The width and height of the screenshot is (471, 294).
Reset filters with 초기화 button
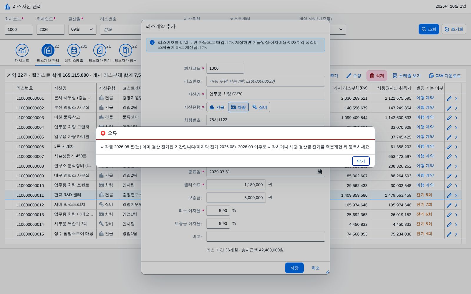[x=454, y=29]
